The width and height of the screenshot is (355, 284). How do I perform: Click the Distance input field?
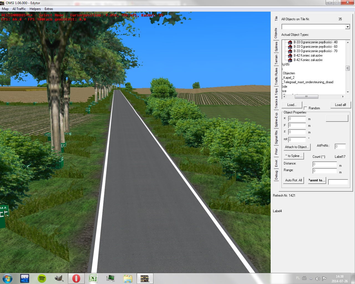click(x=325, y=164)
